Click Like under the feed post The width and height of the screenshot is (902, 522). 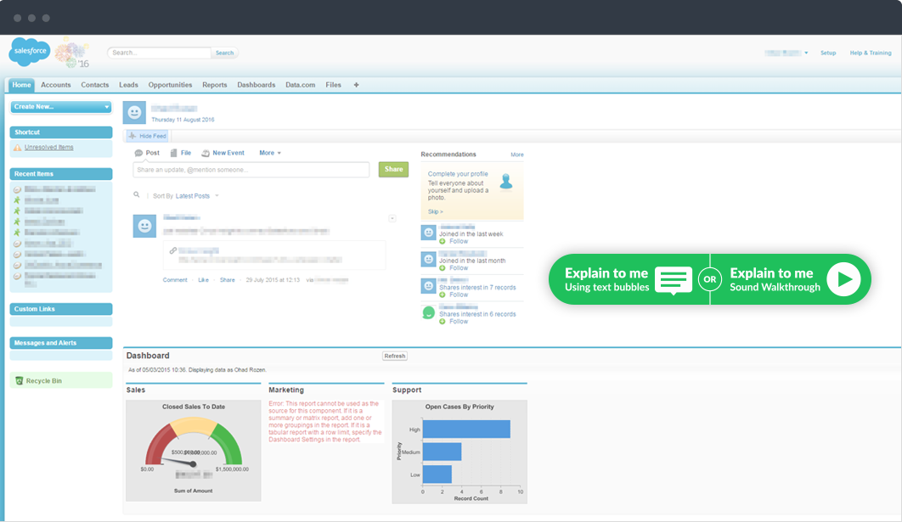203,280
